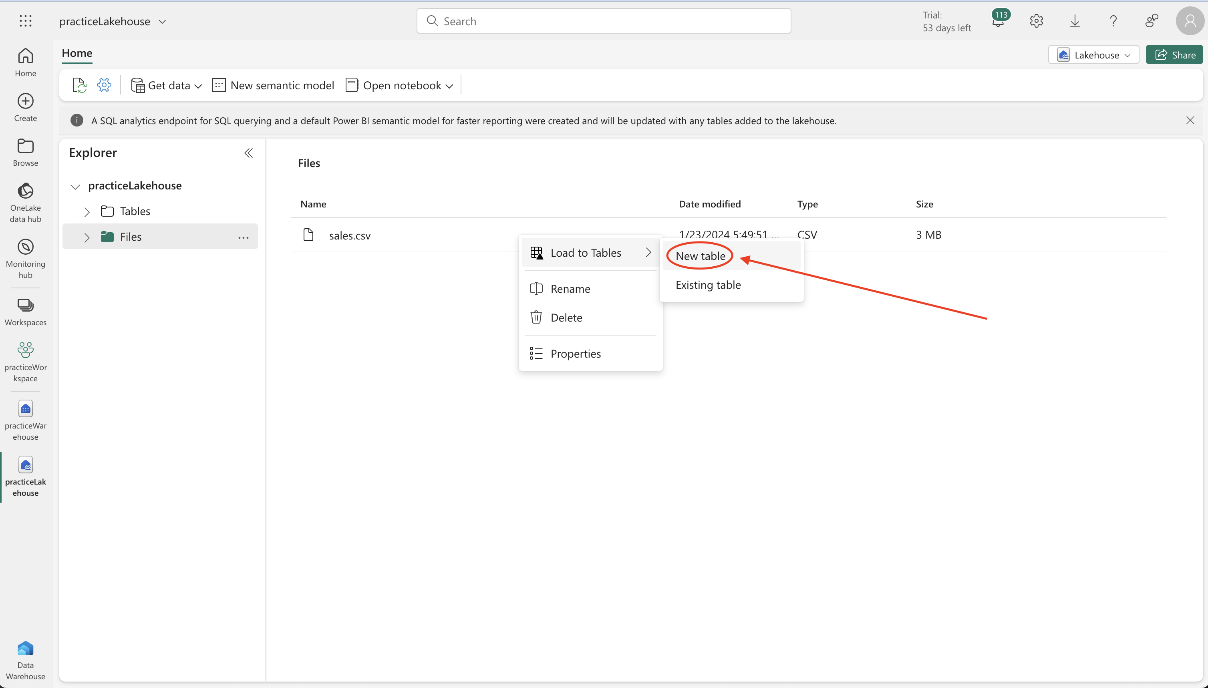Open the help question mark
The image size is (1208, 688).
point(1113,21)
